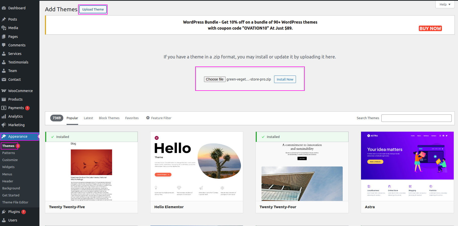Screen dimensions: 458x226
Task: Click the Upload Theme button
Action: point(93,10)
